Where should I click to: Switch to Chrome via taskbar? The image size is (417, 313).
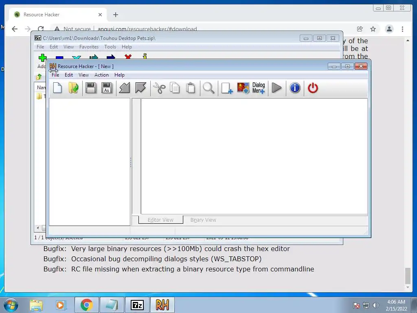(87, 305)
